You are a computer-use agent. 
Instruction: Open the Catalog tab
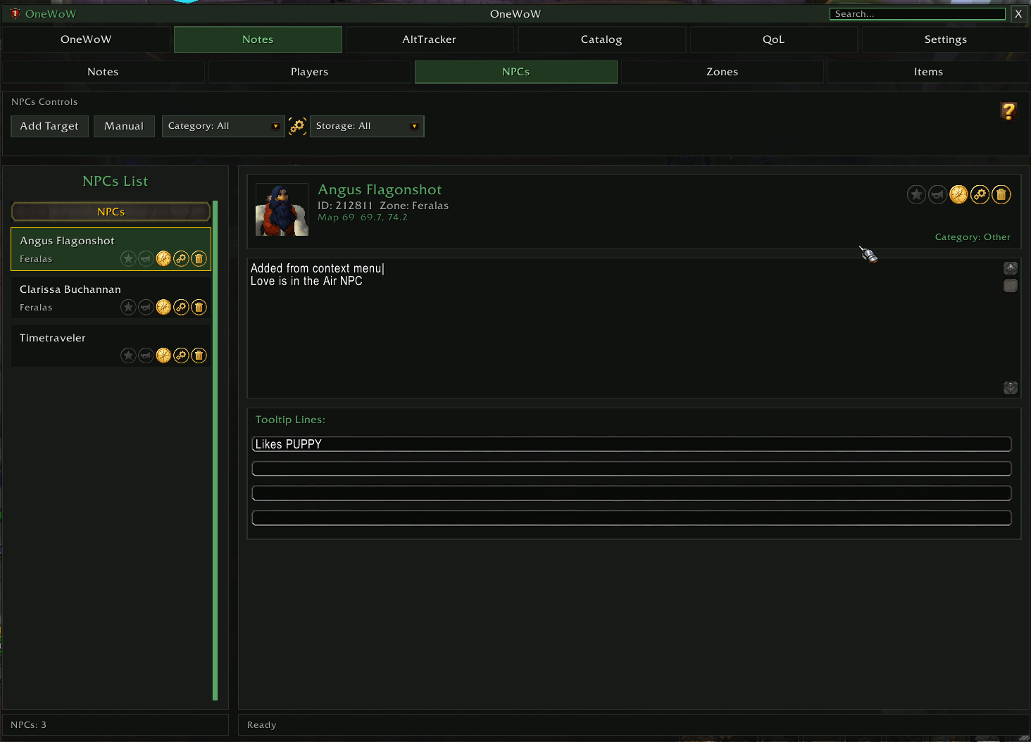point(601,39)
